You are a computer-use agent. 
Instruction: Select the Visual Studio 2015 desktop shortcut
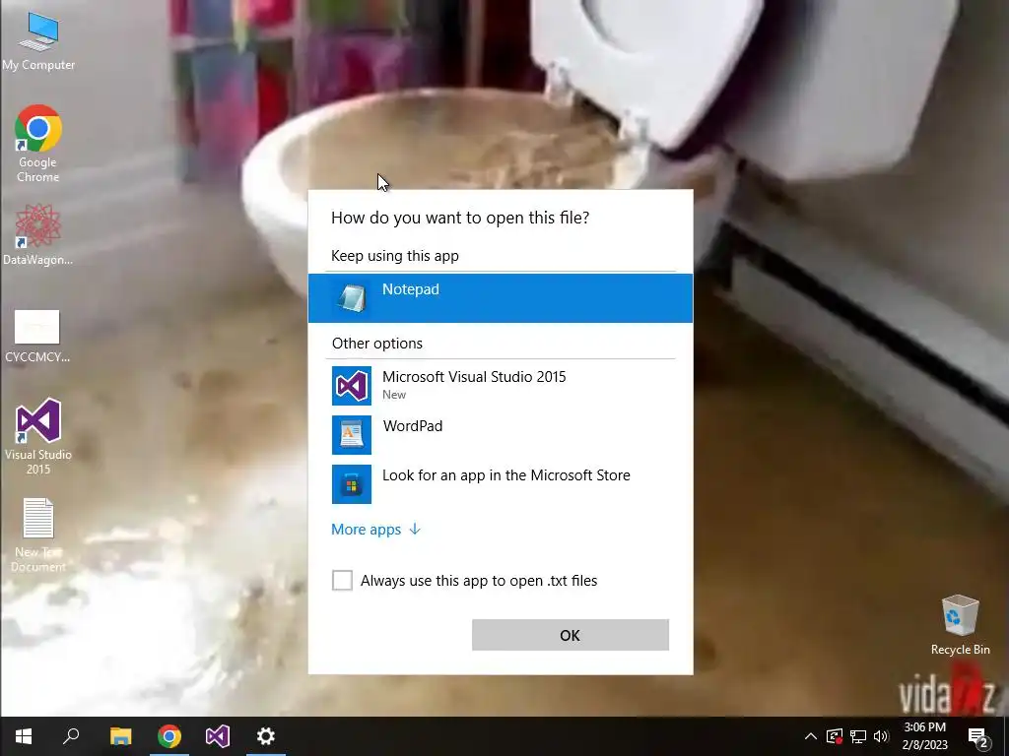[38, 436]
